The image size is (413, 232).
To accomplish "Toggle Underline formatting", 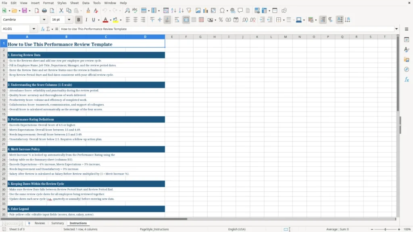I will [93, 20].
